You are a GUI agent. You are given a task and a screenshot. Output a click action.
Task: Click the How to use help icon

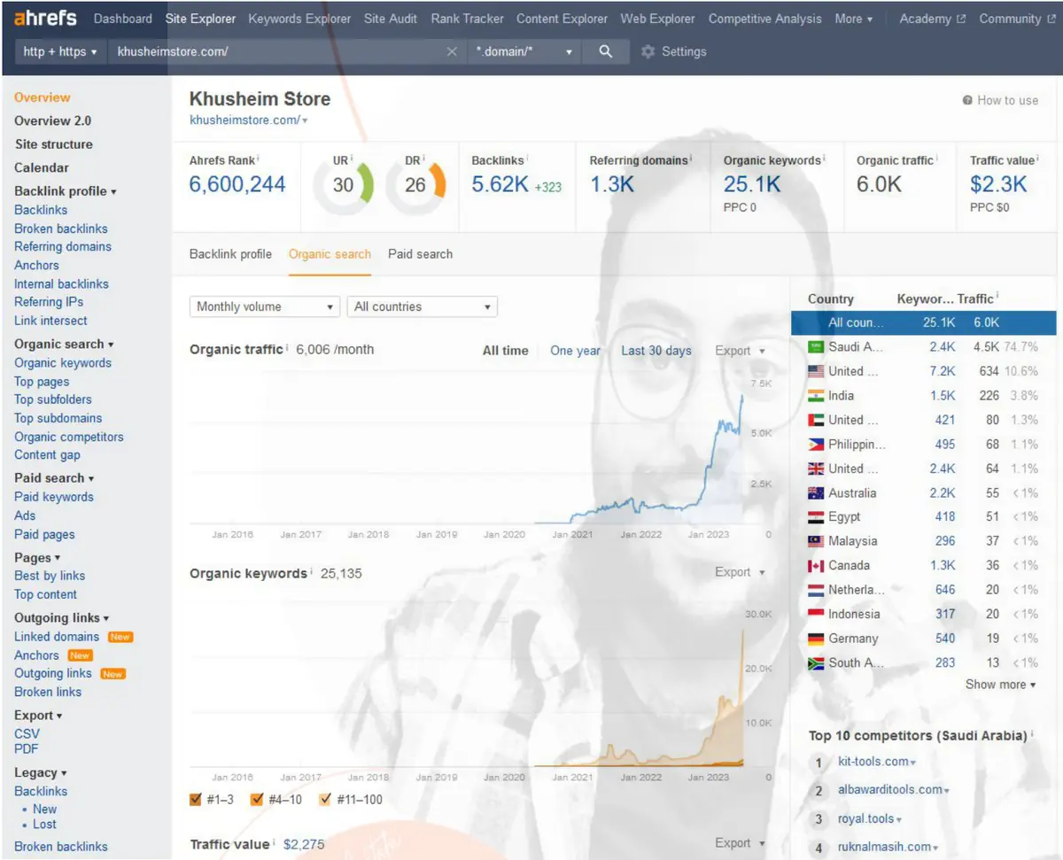[967, 100]
